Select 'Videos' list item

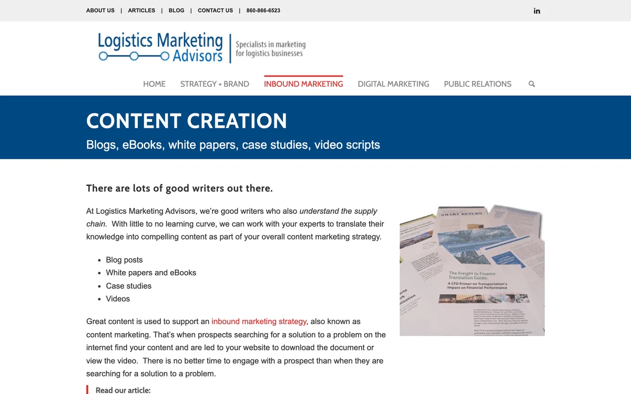coord(118,299)
